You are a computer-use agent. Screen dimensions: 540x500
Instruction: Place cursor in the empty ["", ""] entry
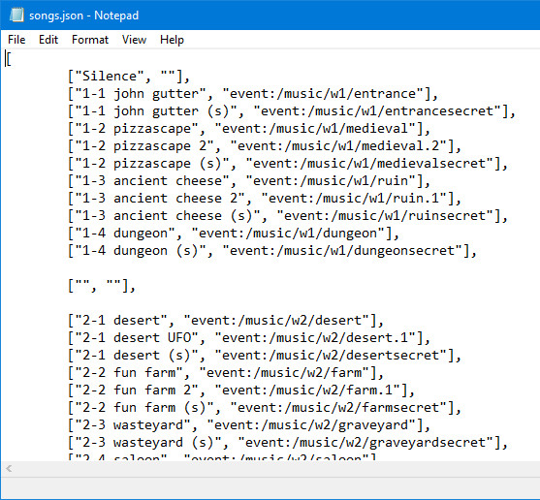pos(102,286)
